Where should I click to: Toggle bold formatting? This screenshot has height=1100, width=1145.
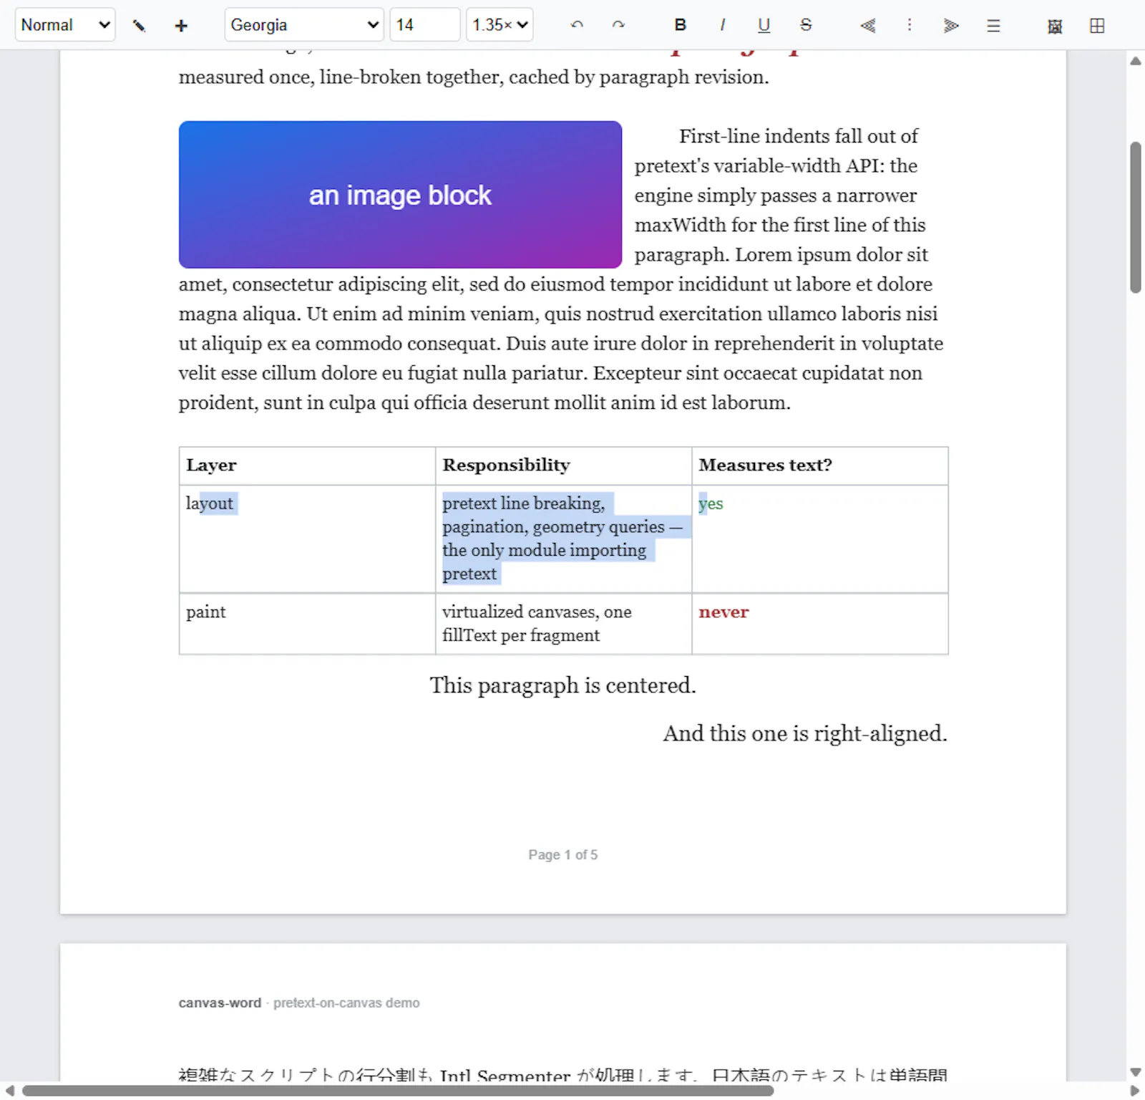[x=680, y=25]
